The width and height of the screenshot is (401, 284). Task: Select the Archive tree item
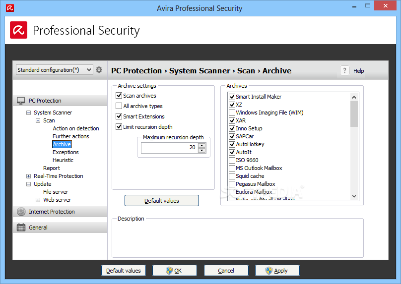coord(62,144)
